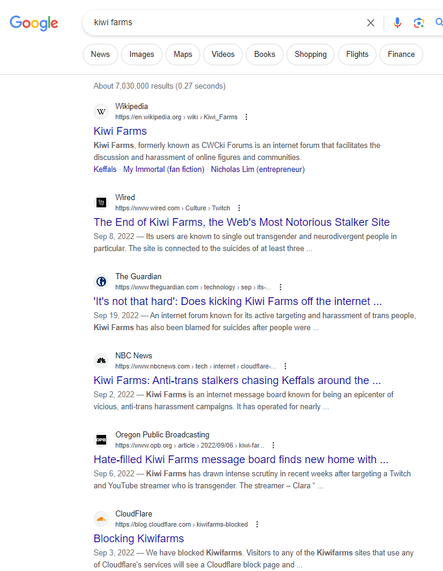Open the three-dot menu for the NBC News result
This screenshot has width=443, height=571.
coord(285,366)
